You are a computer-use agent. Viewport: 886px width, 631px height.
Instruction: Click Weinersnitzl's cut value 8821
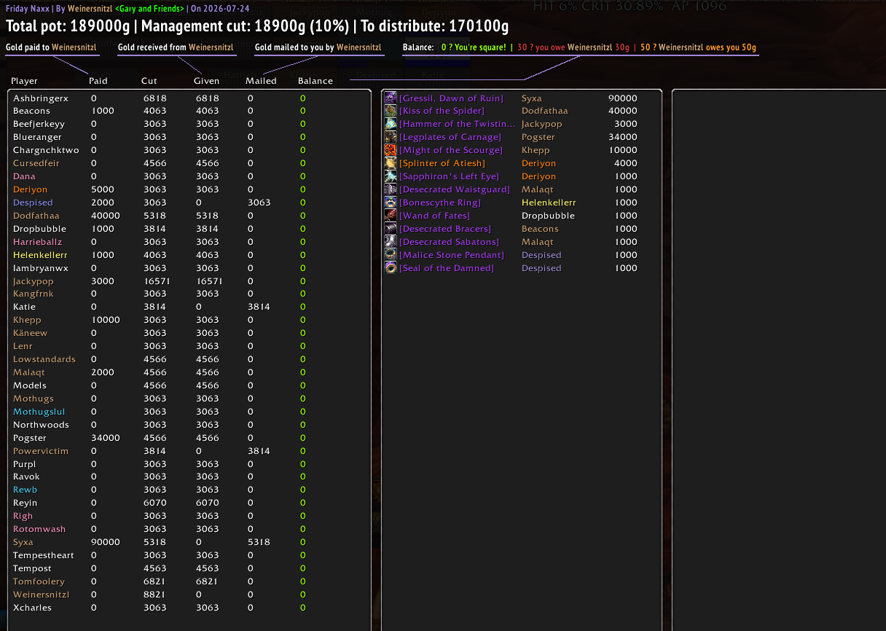[x=154, y=595]
